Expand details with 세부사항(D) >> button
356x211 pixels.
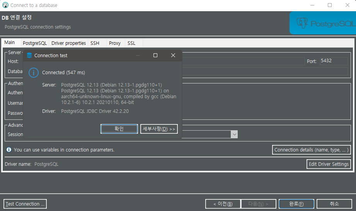tap(159, 129)
